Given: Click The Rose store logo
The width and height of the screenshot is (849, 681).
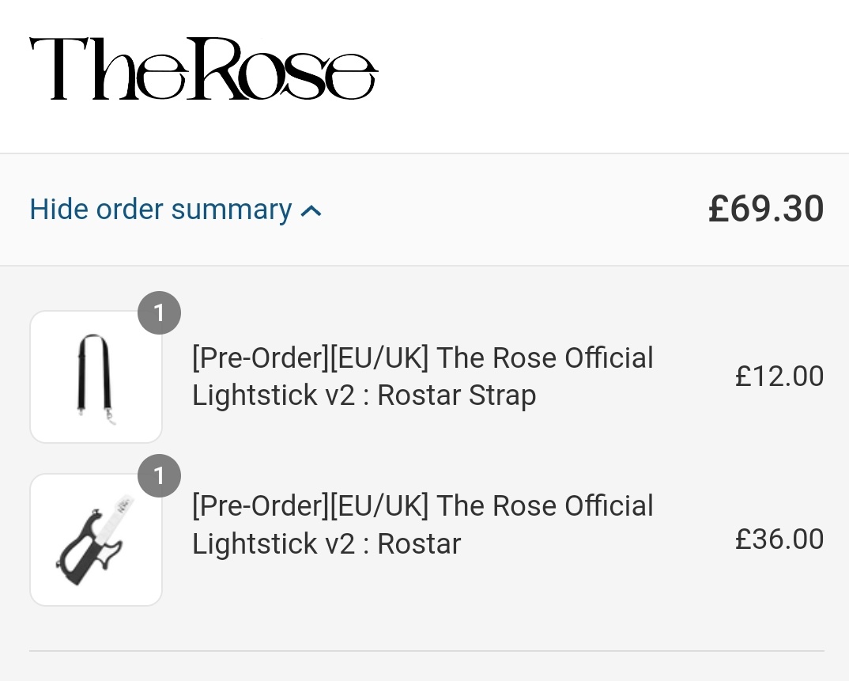Looking at the screenshot, I should coord(203,69).
